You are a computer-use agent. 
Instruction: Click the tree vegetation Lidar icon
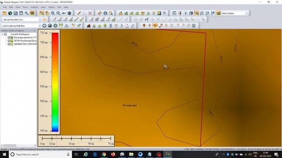pos(105,26)
